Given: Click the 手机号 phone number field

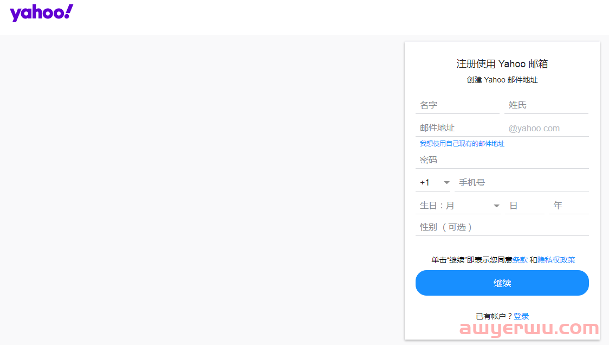Looking at the screenshot, I should [522, 182].
